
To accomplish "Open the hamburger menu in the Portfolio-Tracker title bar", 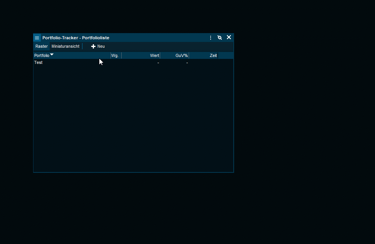I will click(37, 38).
